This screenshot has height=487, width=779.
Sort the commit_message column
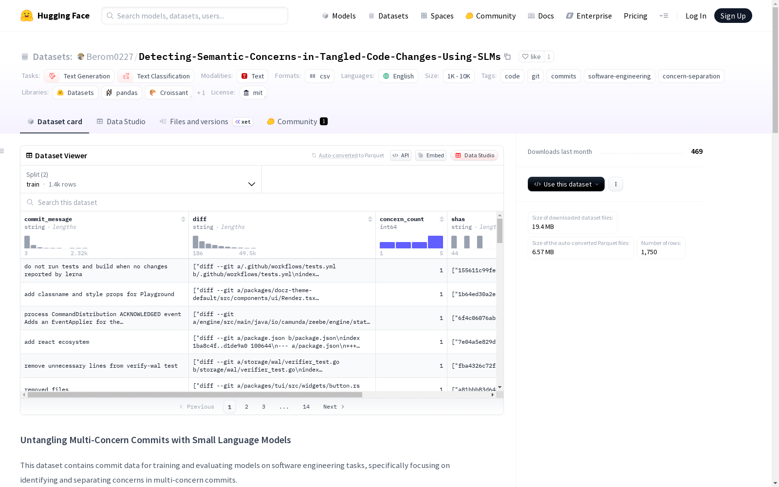pos(183,219)
